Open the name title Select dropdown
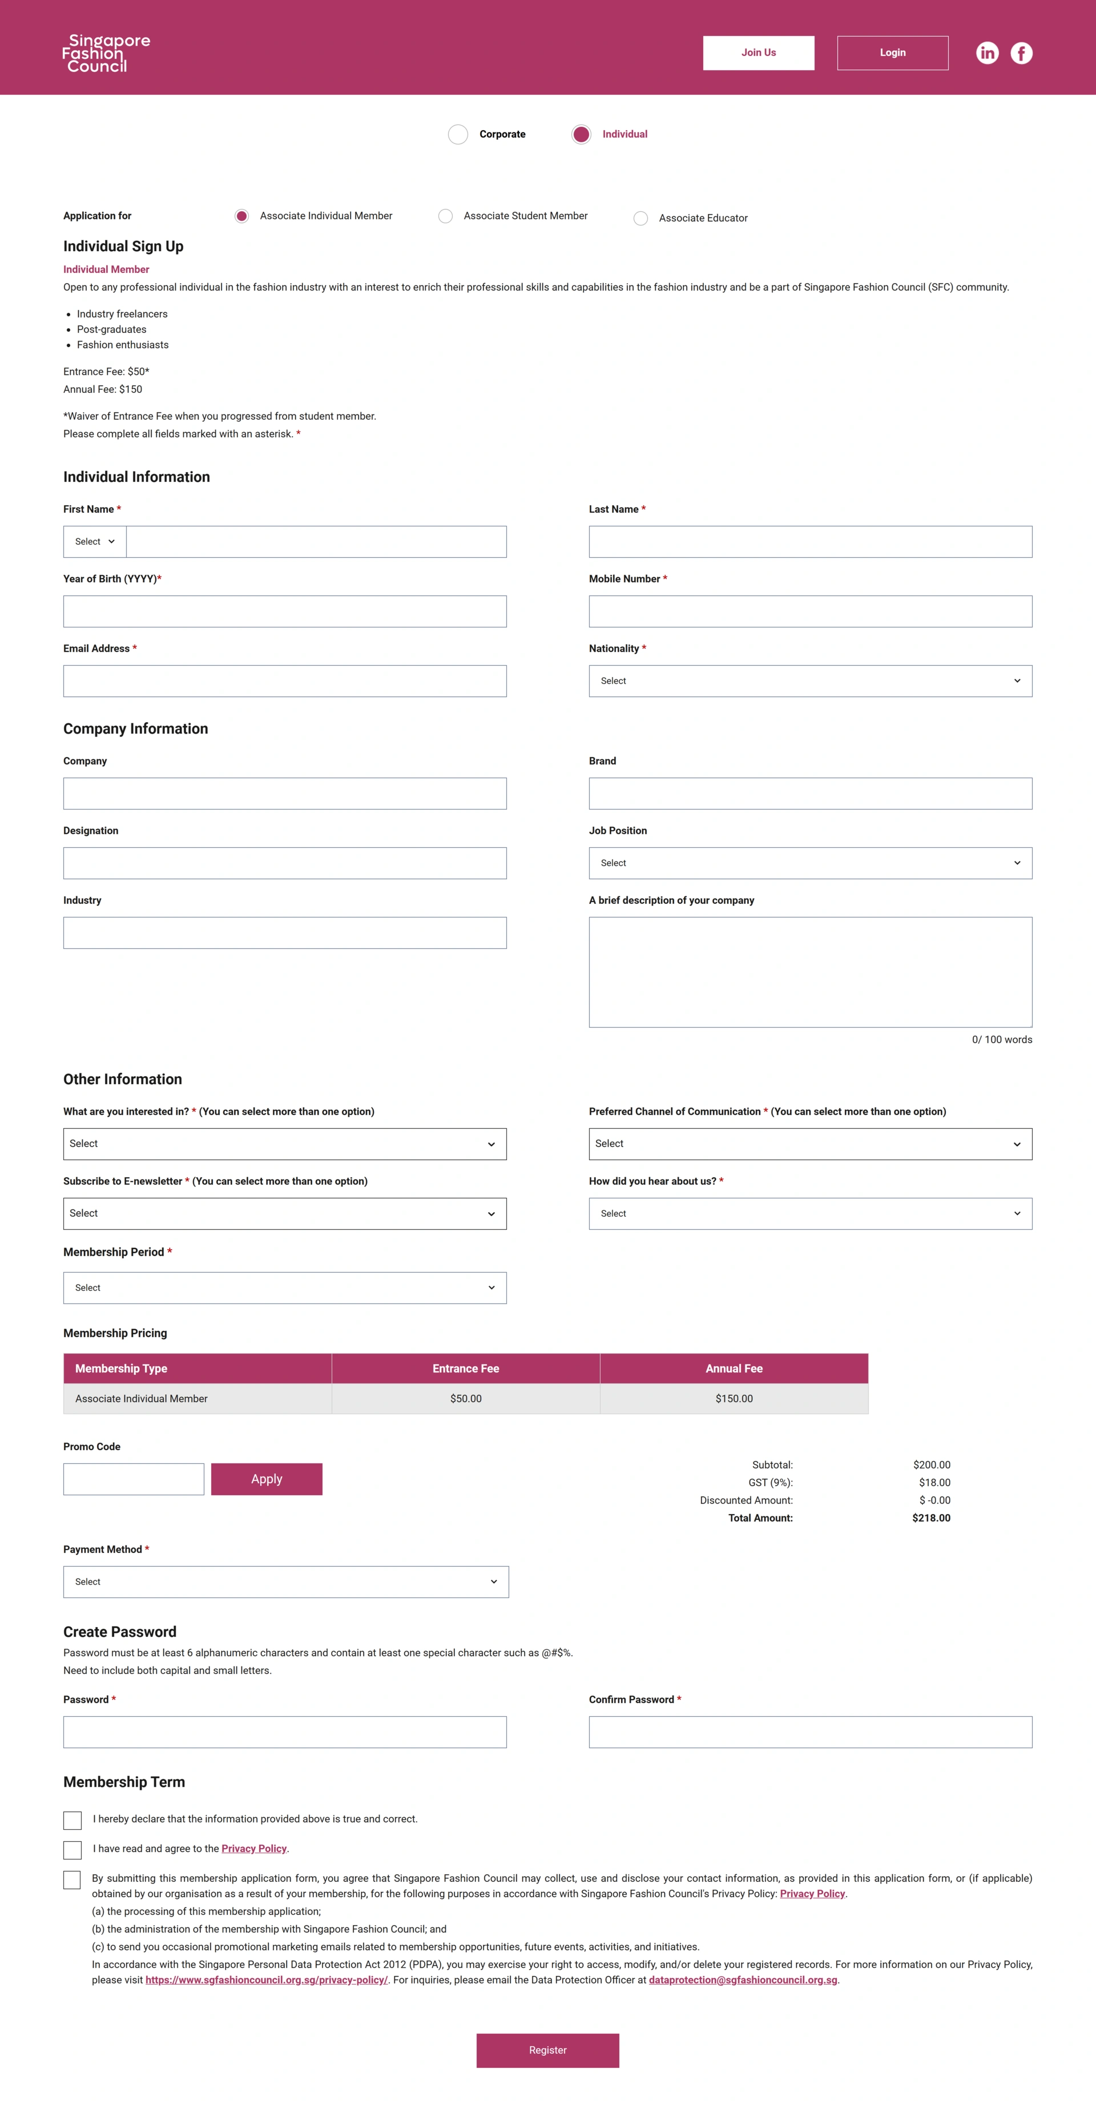 pyautogui.click(x=95, y=542)
